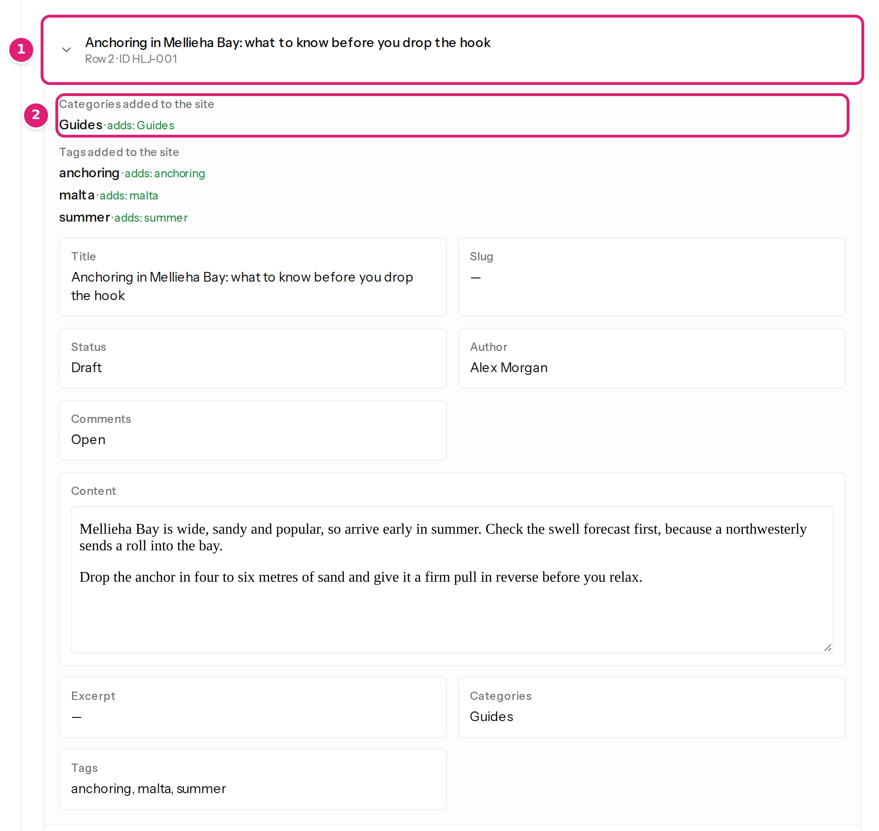Click the "Excerpt" field label

[93, 696]
